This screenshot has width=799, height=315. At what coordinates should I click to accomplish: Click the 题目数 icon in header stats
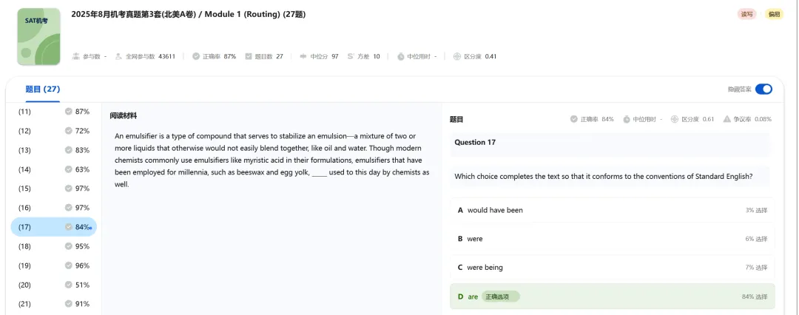click(249, 56)
